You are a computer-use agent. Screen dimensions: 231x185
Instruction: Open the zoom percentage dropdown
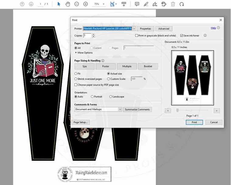click(104, 4)
